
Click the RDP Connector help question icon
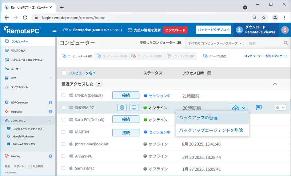tap(50, 103)
